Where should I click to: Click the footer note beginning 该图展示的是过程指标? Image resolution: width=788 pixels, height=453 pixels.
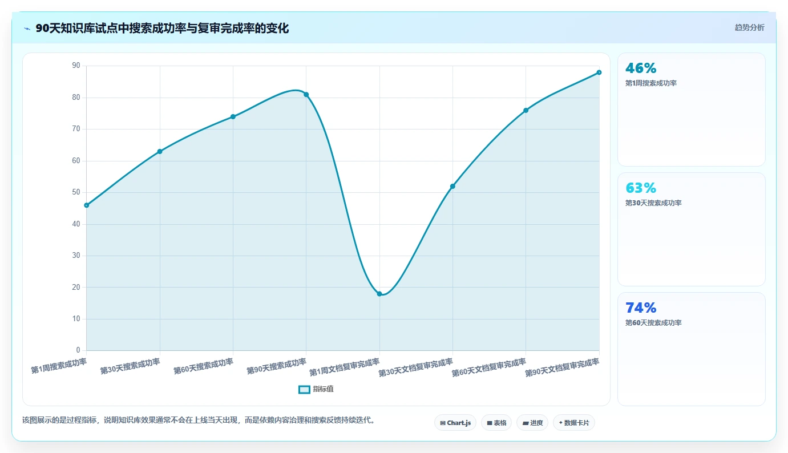[199, 420]
